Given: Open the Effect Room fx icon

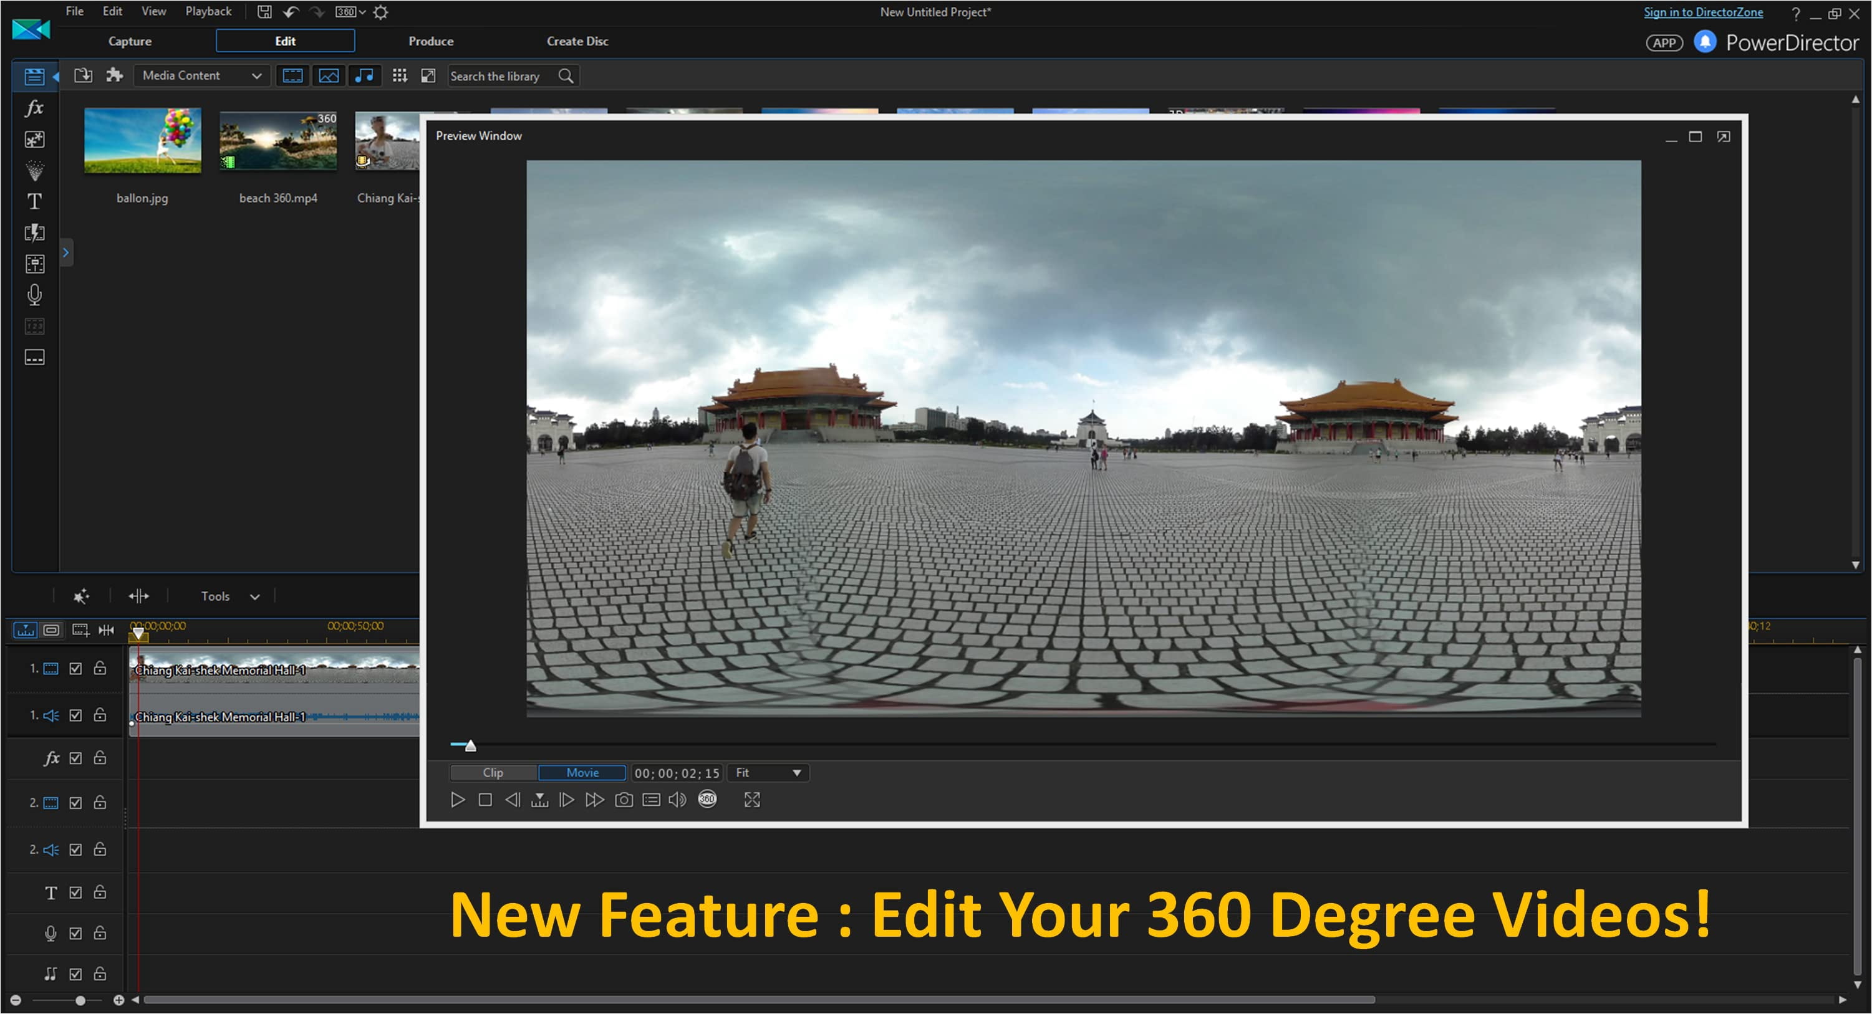Looking at the screenshot, I should (34, 108).
